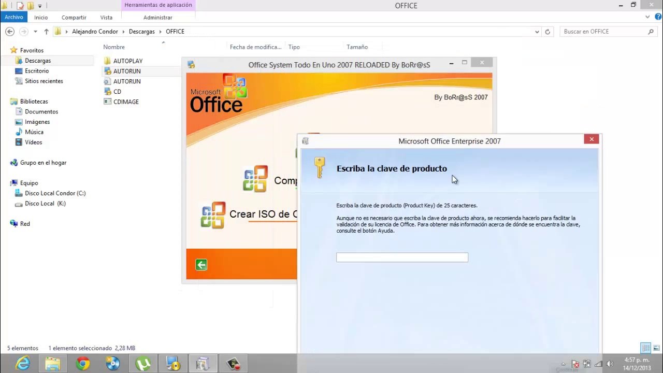
Task: Launch Google Chrome from the taskbar
Action: [x=83, y=364]
